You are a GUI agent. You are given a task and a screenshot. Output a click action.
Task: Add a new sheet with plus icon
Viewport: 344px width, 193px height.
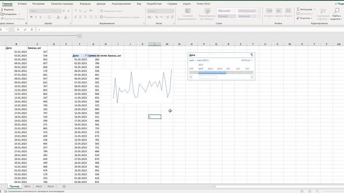pyautogui.click(x=64, y=187)
